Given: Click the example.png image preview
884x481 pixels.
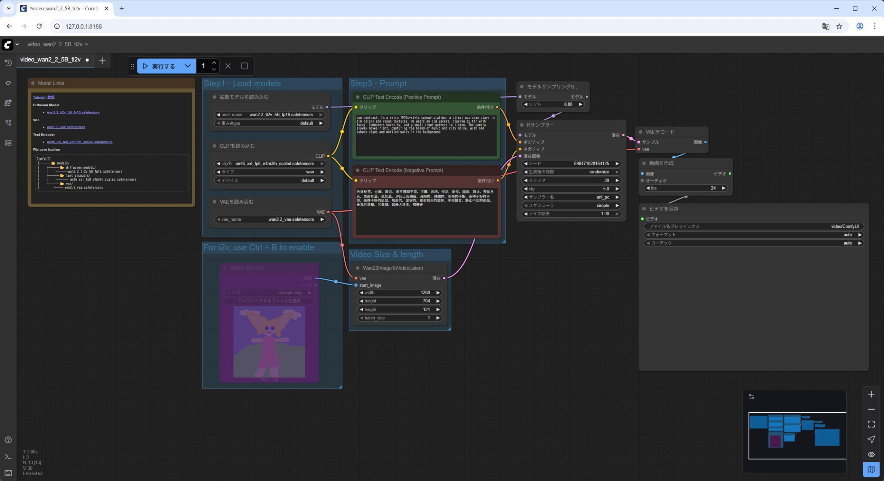Looking at the screenshot, I should click(269, 342).
